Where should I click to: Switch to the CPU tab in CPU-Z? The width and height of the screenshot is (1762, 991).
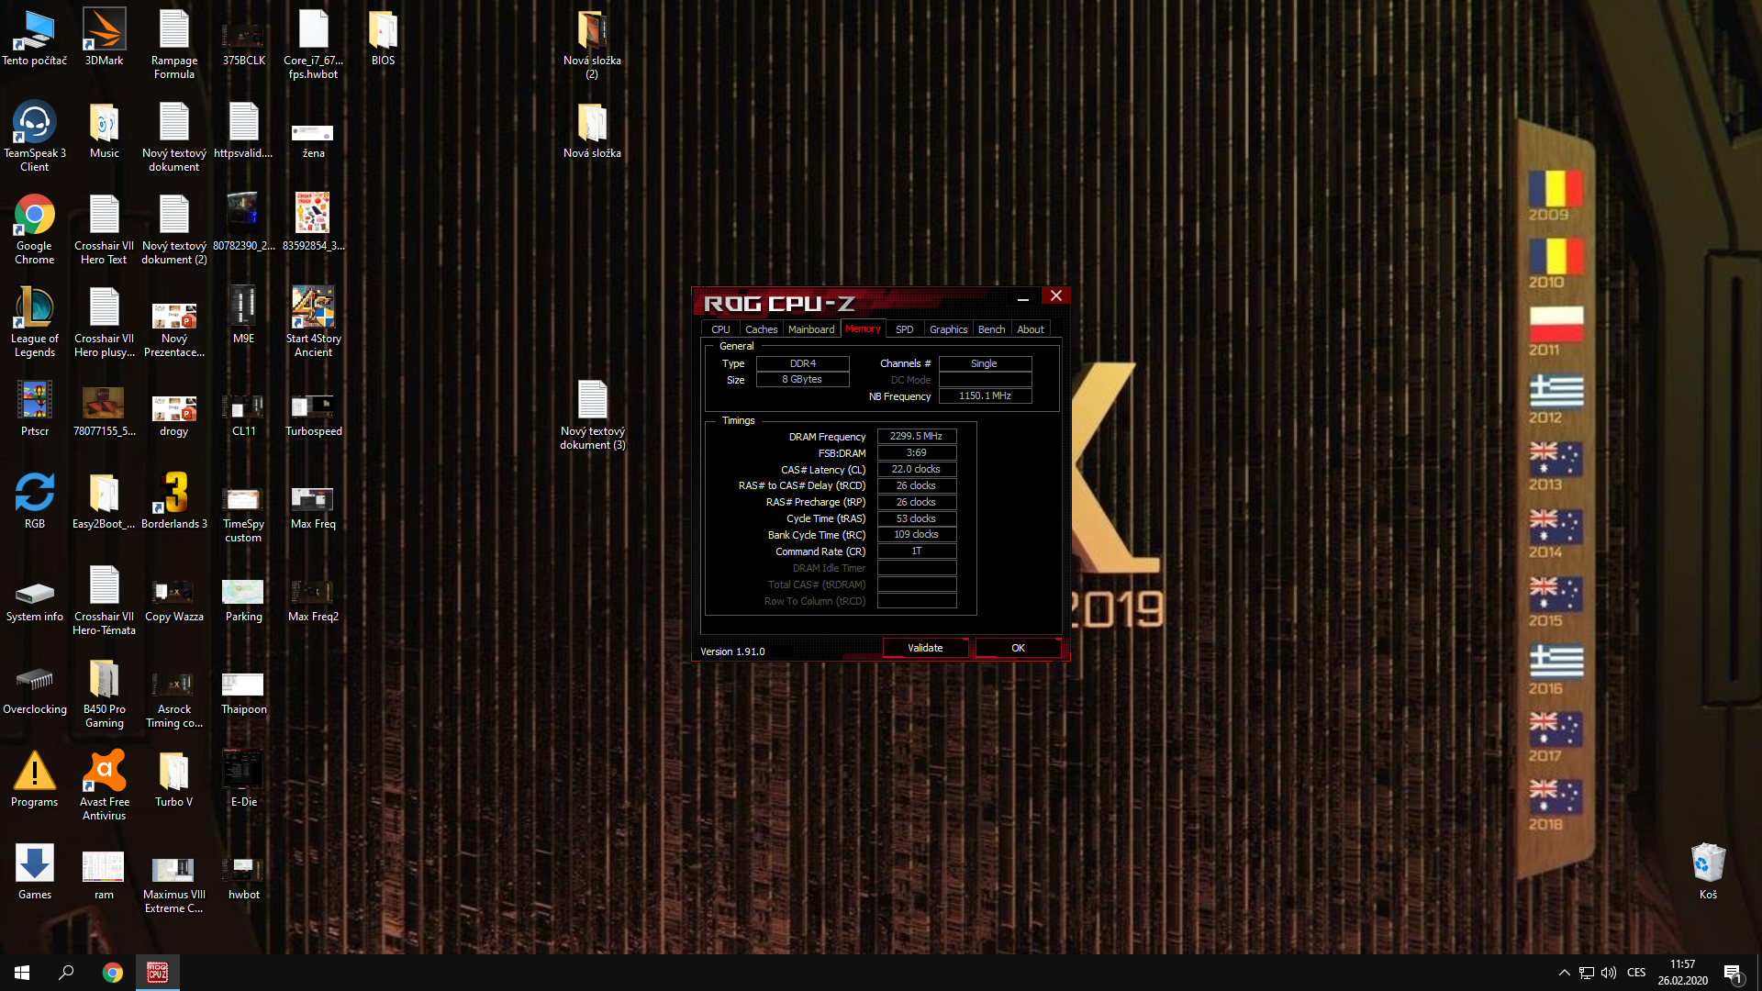pos(720,329)
